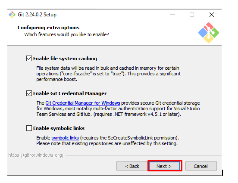Viewport: 238px width, 183px height.
Task: Proceed with the Next > button
Action: (x=165, y=166)
